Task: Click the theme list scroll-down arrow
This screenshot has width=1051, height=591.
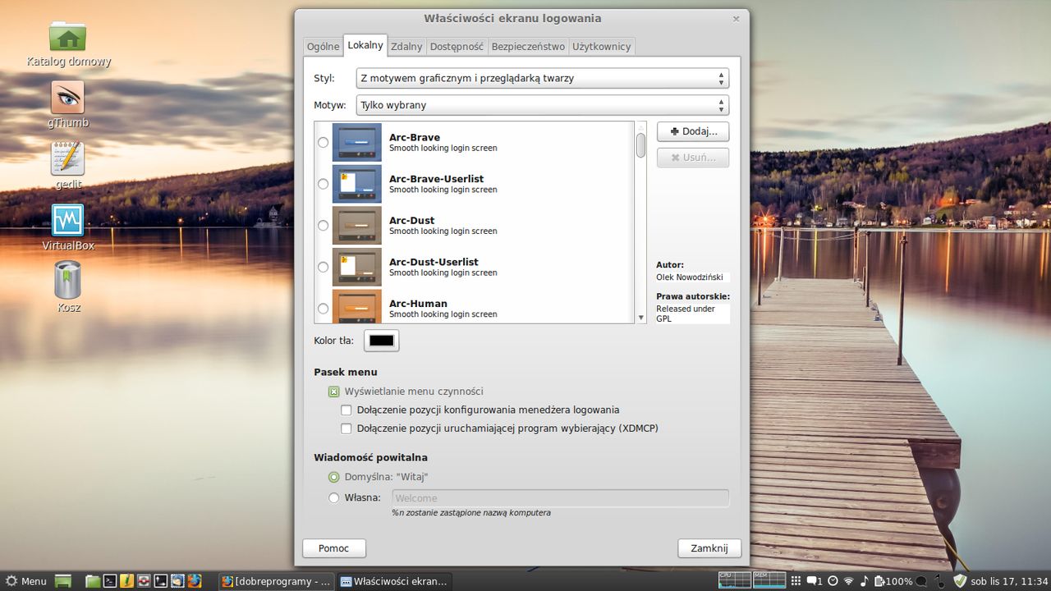Action: pyautogui.click(x=640, y=318)
